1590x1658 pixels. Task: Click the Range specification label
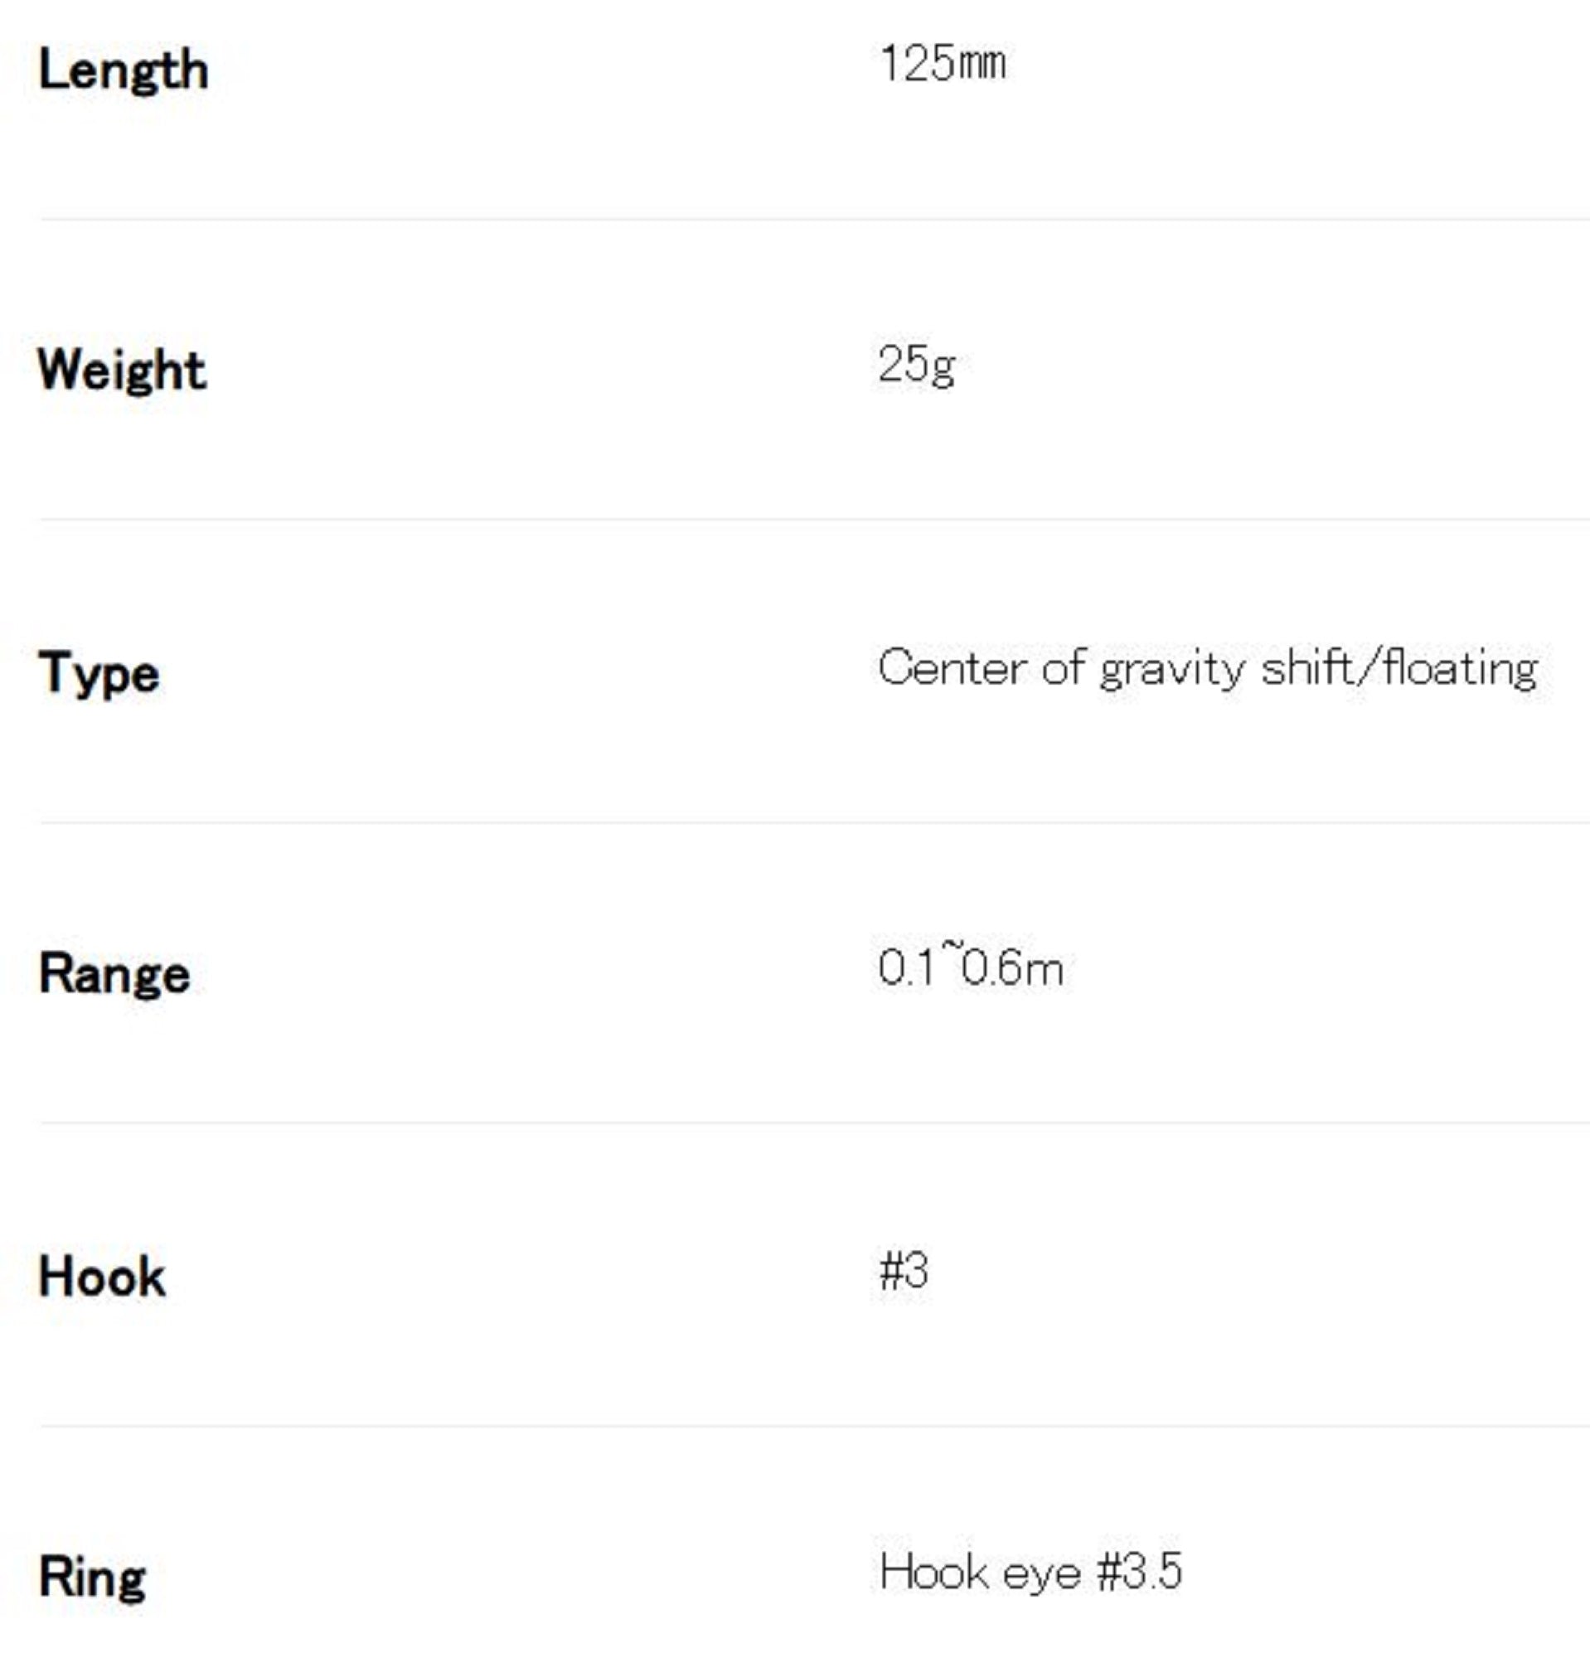pos(114,973)
